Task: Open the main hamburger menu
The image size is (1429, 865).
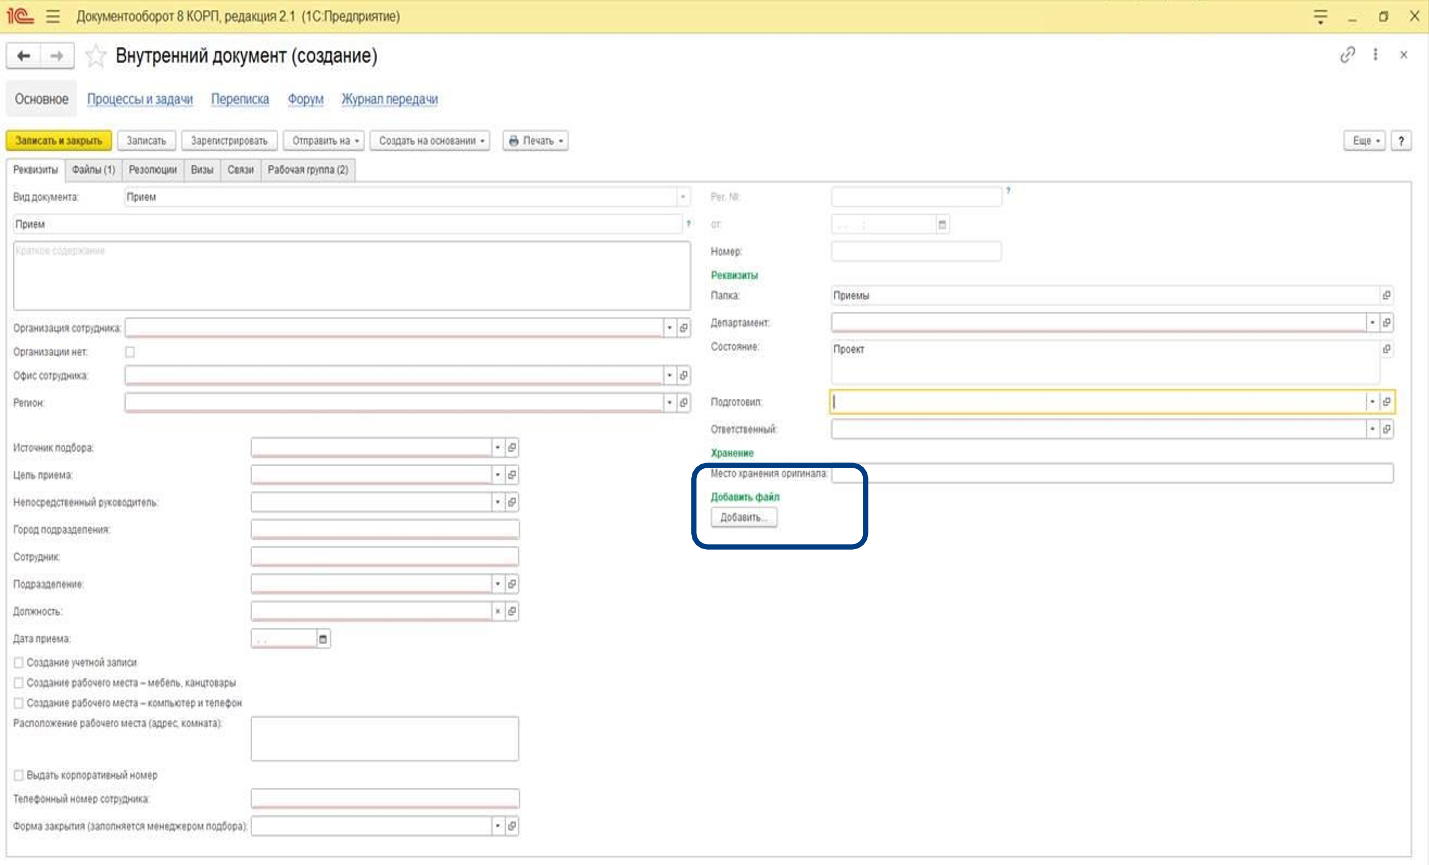Action: (53, 16)
